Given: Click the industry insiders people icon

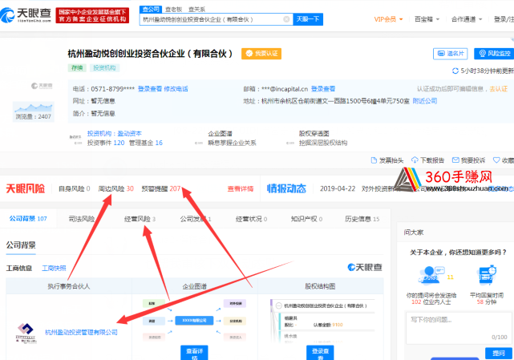Looking at the screenshot, I should [431, 275].
